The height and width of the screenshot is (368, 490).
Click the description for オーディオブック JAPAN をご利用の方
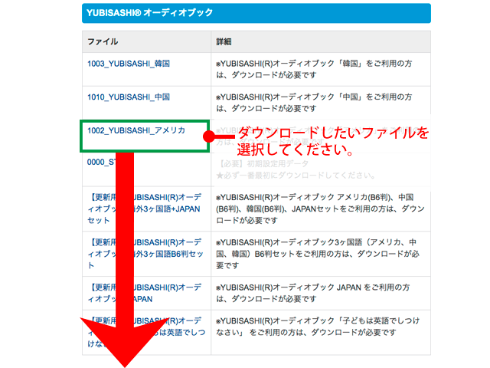click(312, 293)
